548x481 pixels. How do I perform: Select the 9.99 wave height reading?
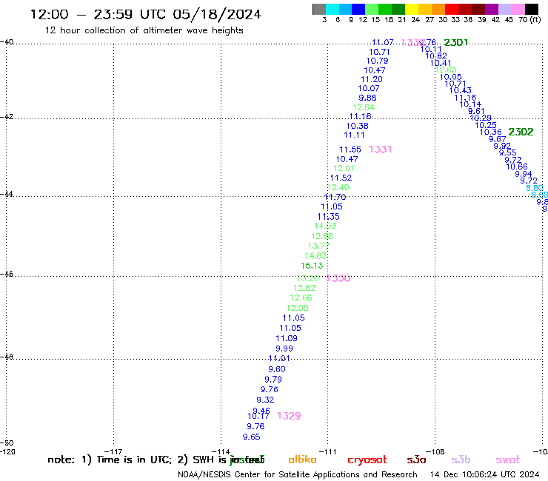click(284, 349)
